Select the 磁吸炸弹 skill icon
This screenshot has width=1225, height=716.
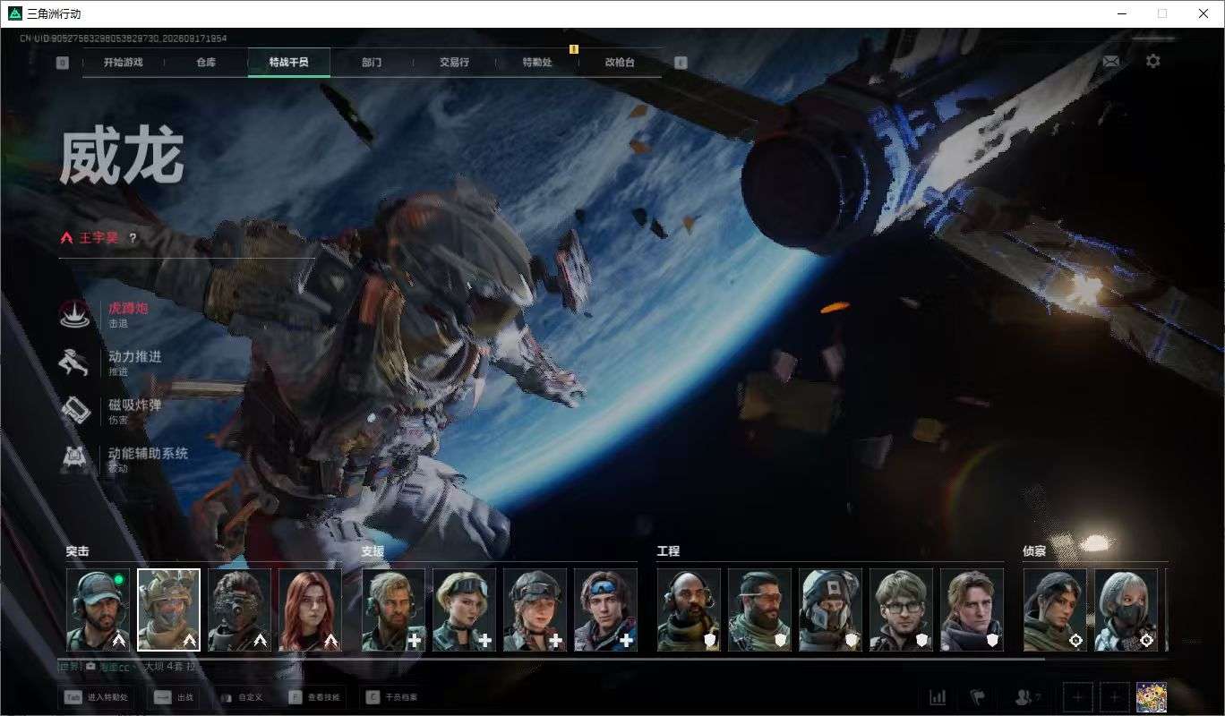pyautogui.click(x=74, y=410)
